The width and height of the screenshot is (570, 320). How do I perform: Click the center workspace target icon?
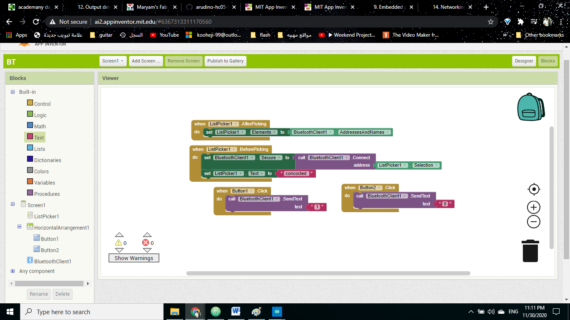534,189
